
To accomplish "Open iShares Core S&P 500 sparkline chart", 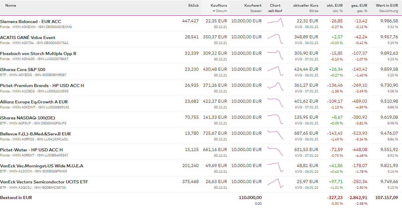I will coord(275,71).
